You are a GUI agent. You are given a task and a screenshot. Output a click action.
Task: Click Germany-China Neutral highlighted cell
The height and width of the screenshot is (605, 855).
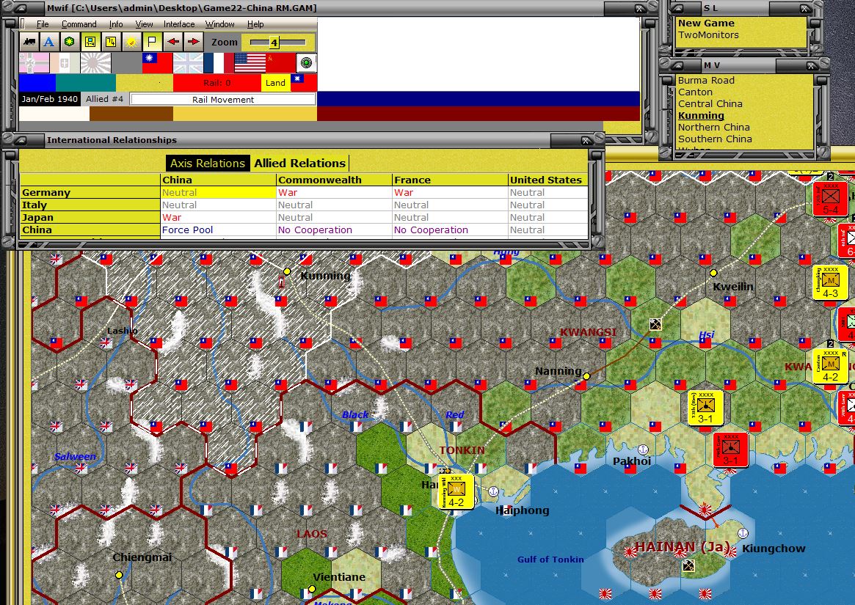click(x=218, y=192)
